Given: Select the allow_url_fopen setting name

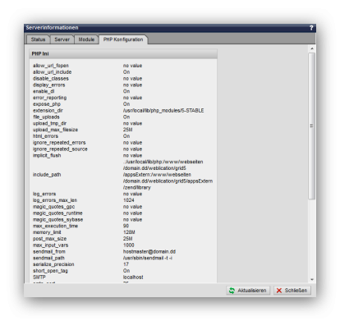Looking at the screenshot, I should 51,66.
